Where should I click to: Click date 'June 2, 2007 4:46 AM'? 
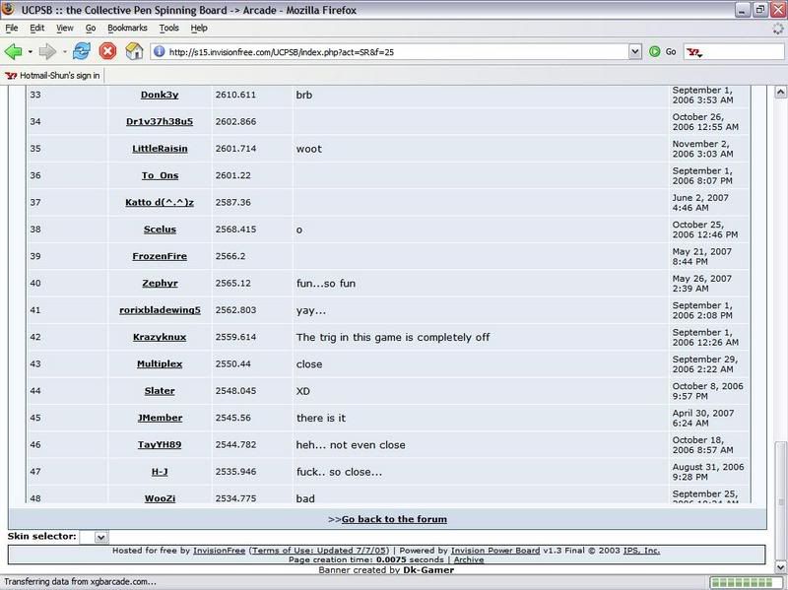(x=700, y=203)
